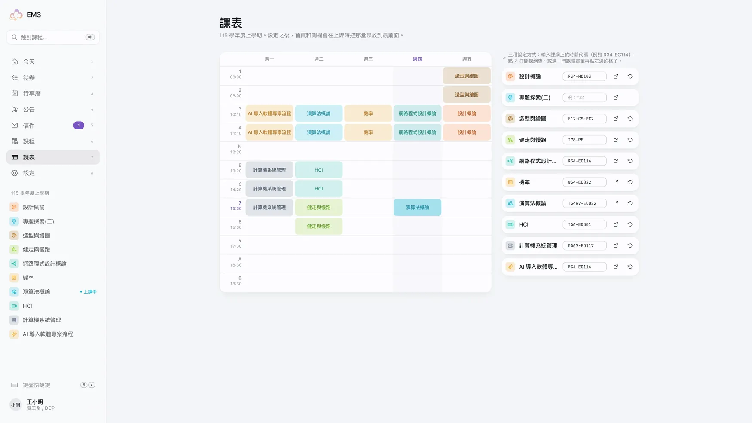This screenshot has height=423, width=752.
Task: Open syllabus link for 專題探索(二)
Action: [616, 98]
